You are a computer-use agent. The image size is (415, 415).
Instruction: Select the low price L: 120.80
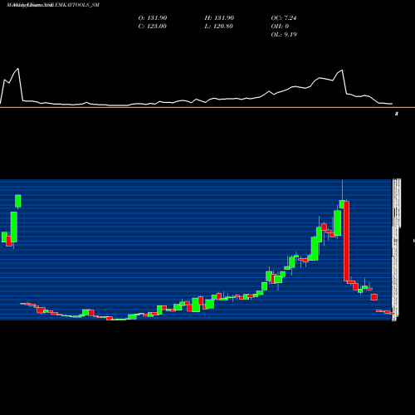tap(218, 27)
